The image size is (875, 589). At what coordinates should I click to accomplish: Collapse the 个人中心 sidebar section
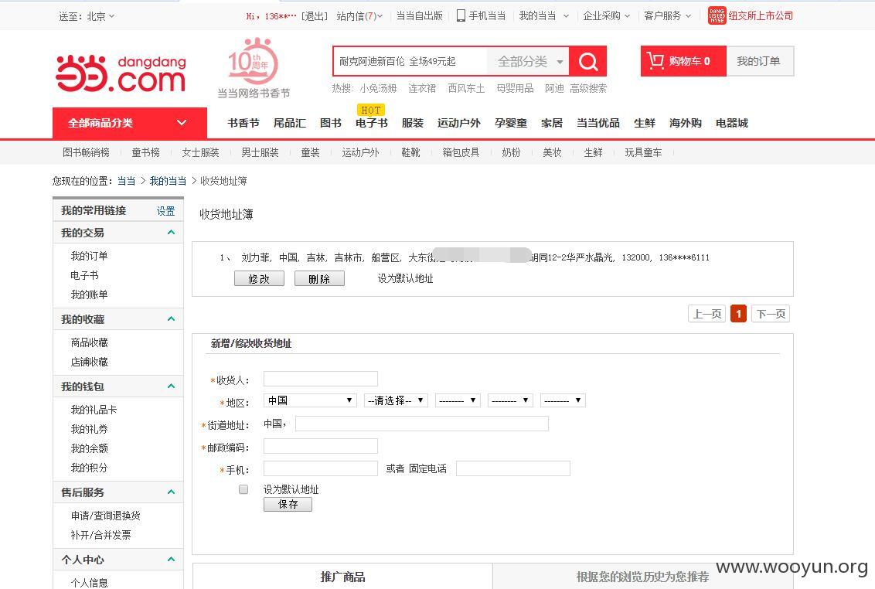coord(172,559)
